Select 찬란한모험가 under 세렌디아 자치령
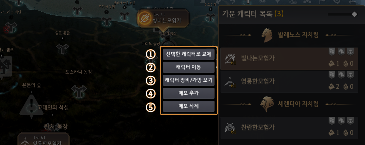This screenshot has width=365, height=145. click(289, 128)
